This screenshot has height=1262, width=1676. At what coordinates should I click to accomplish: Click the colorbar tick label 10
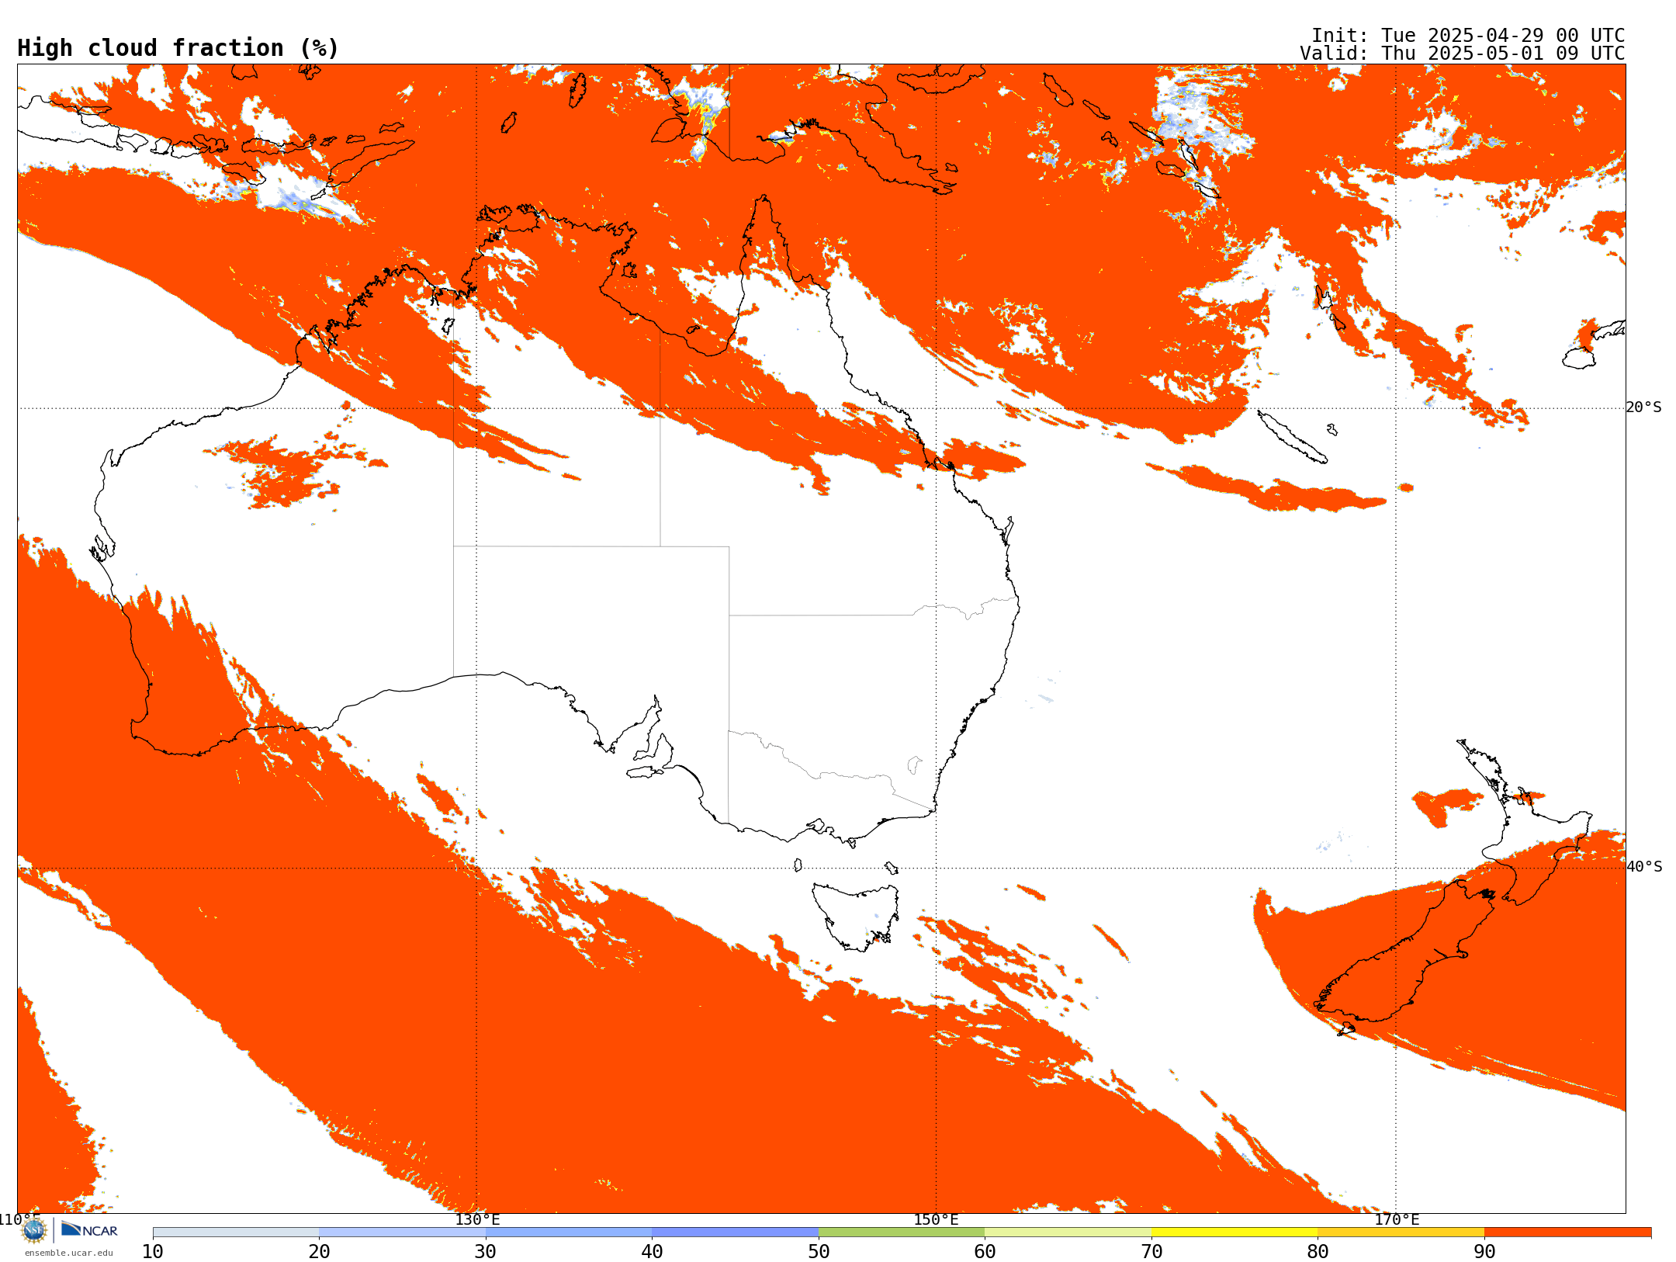(x=153, y=1252)
